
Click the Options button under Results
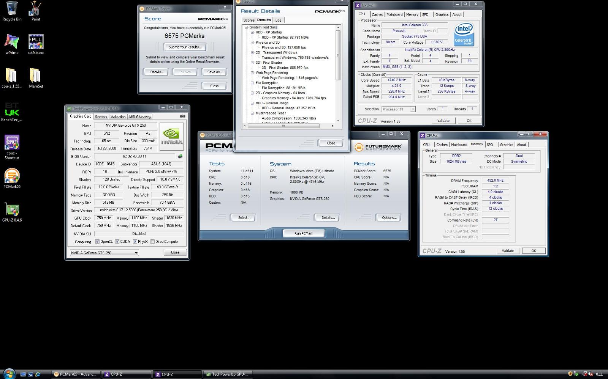[x=389, y=218]
